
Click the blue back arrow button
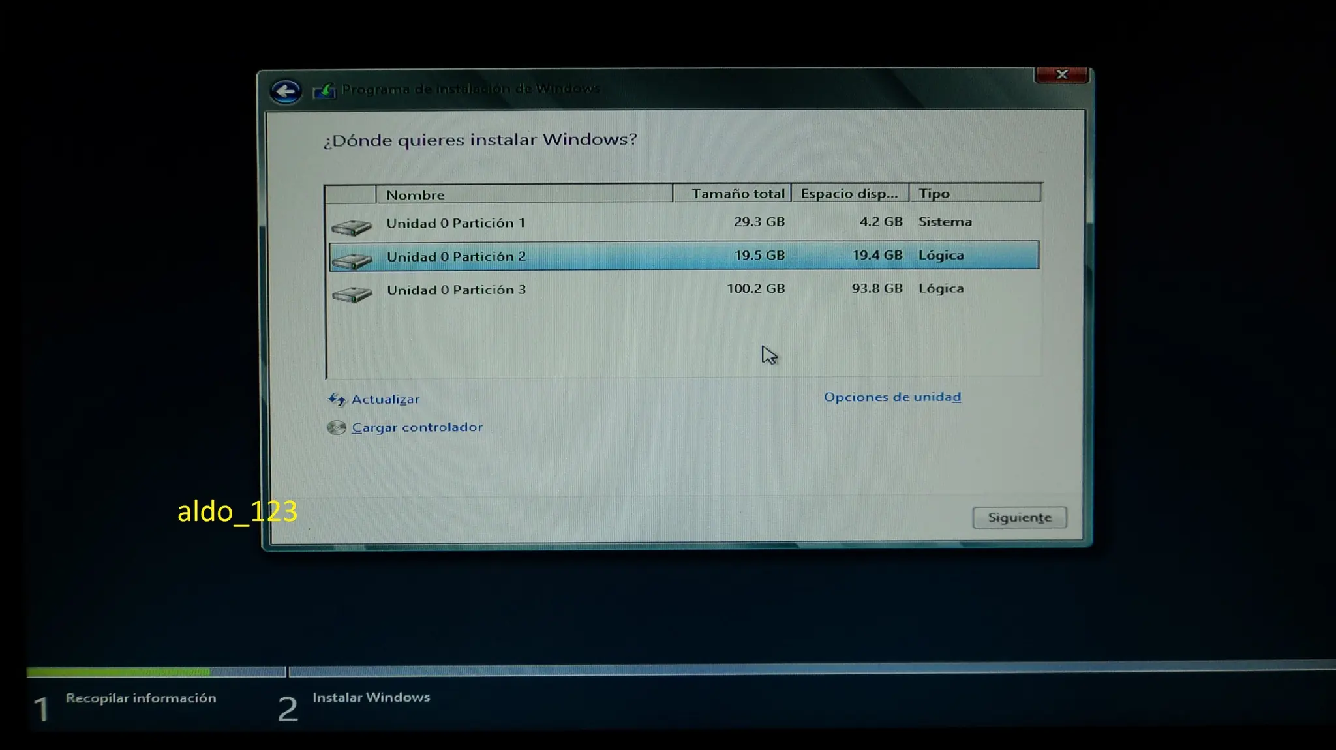coord(286,91)
